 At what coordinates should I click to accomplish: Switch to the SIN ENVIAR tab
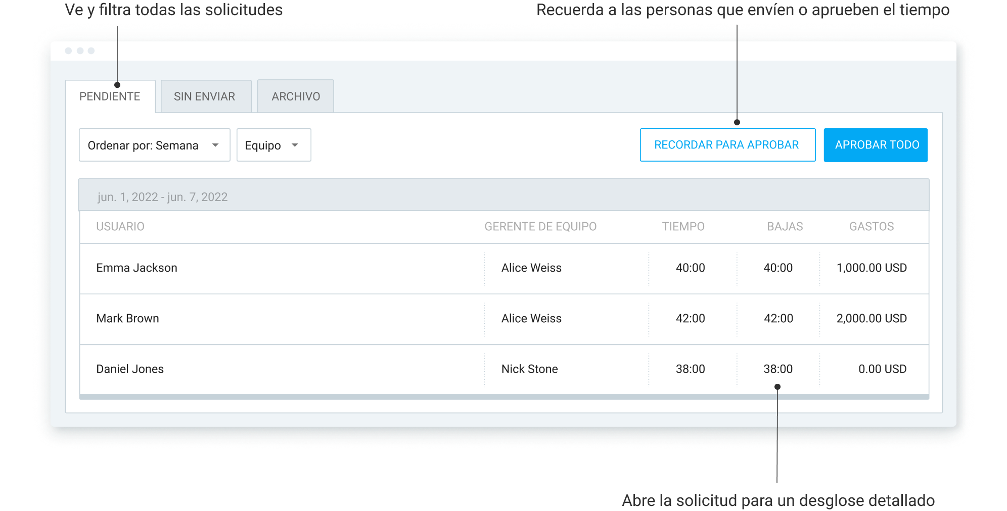coord(204,96)
